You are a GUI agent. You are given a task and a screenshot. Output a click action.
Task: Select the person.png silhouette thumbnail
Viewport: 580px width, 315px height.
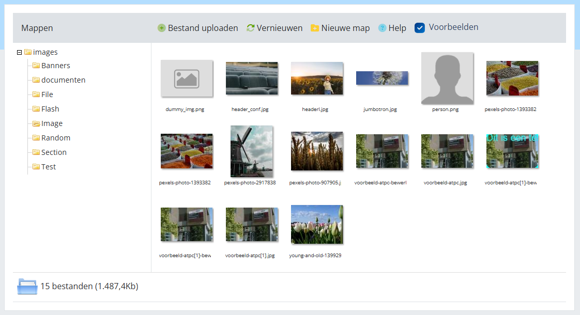click(447, 78)
